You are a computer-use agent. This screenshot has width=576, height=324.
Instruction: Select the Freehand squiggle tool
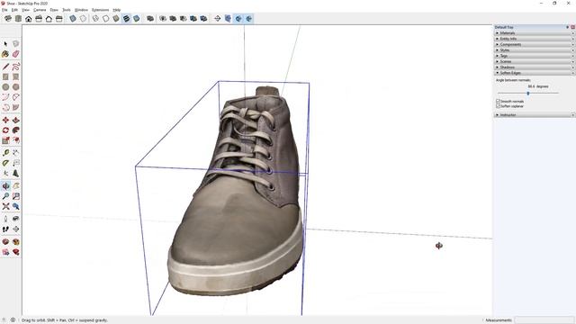(16, 67)
